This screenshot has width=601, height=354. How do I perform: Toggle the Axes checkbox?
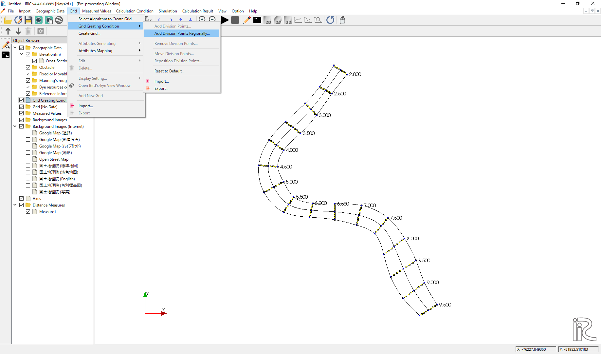pos(22,199)
